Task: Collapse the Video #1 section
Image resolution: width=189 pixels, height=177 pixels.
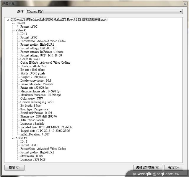Action: point(13,30)
